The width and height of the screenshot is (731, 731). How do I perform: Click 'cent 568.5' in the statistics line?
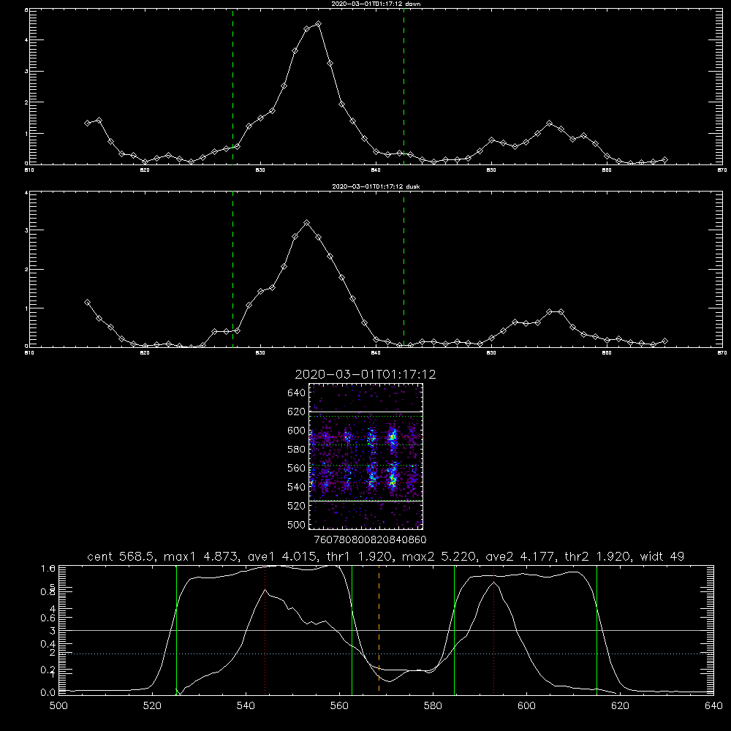[119, 556]
